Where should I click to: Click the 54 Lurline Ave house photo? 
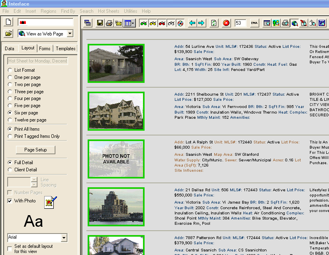point(116,63)
